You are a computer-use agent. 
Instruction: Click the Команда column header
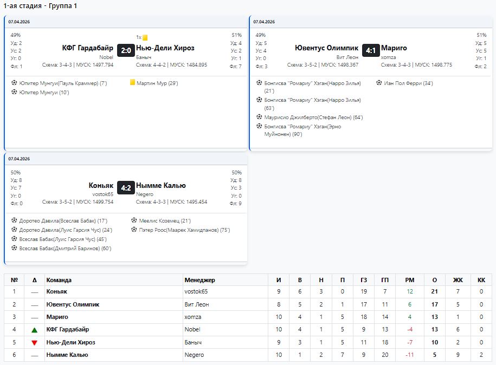(59, 280)
